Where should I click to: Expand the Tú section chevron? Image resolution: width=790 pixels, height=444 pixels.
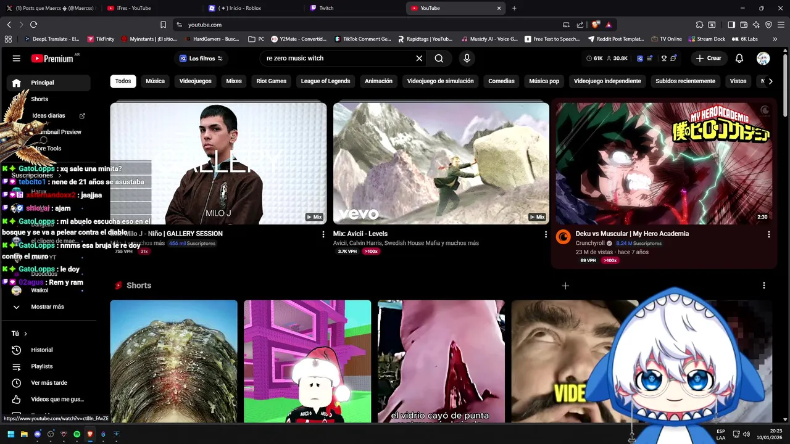pos(25,334)
